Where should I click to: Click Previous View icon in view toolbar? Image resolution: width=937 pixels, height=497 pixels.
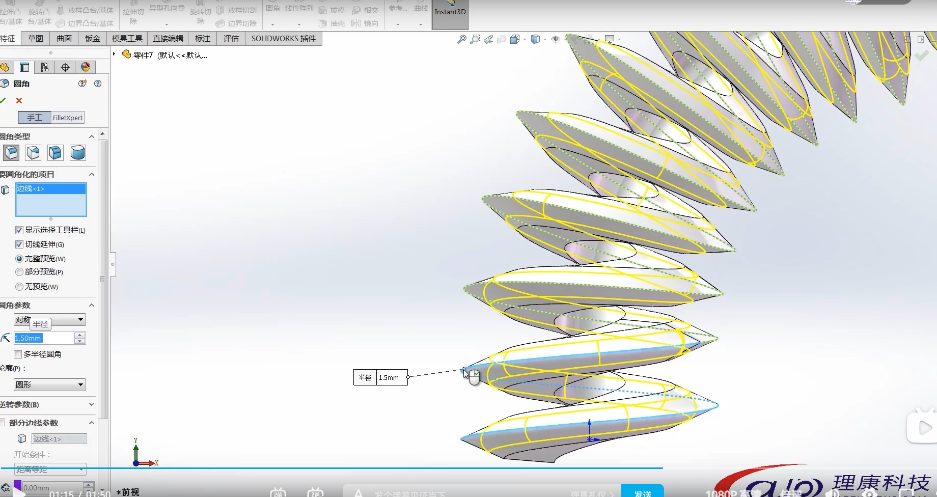[x=488, y=39]
